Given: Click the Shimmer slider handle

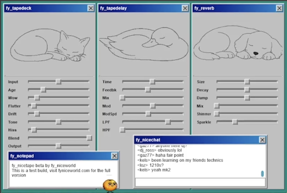Looking at the screenshot, I should pyautogui.click(x=217, y=114).
